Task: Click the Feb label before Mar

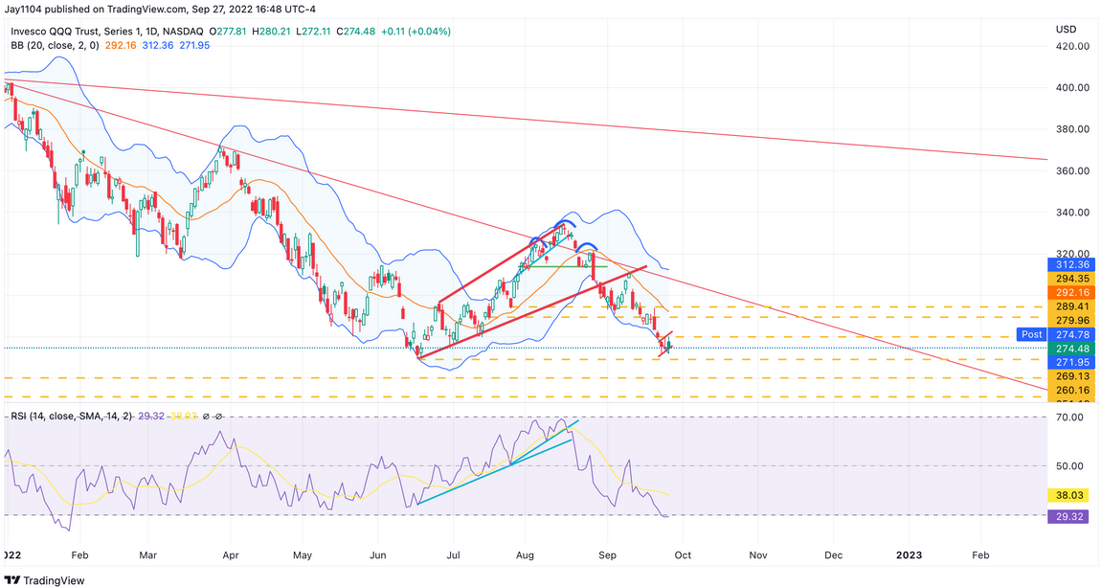Action: point(80,555)
